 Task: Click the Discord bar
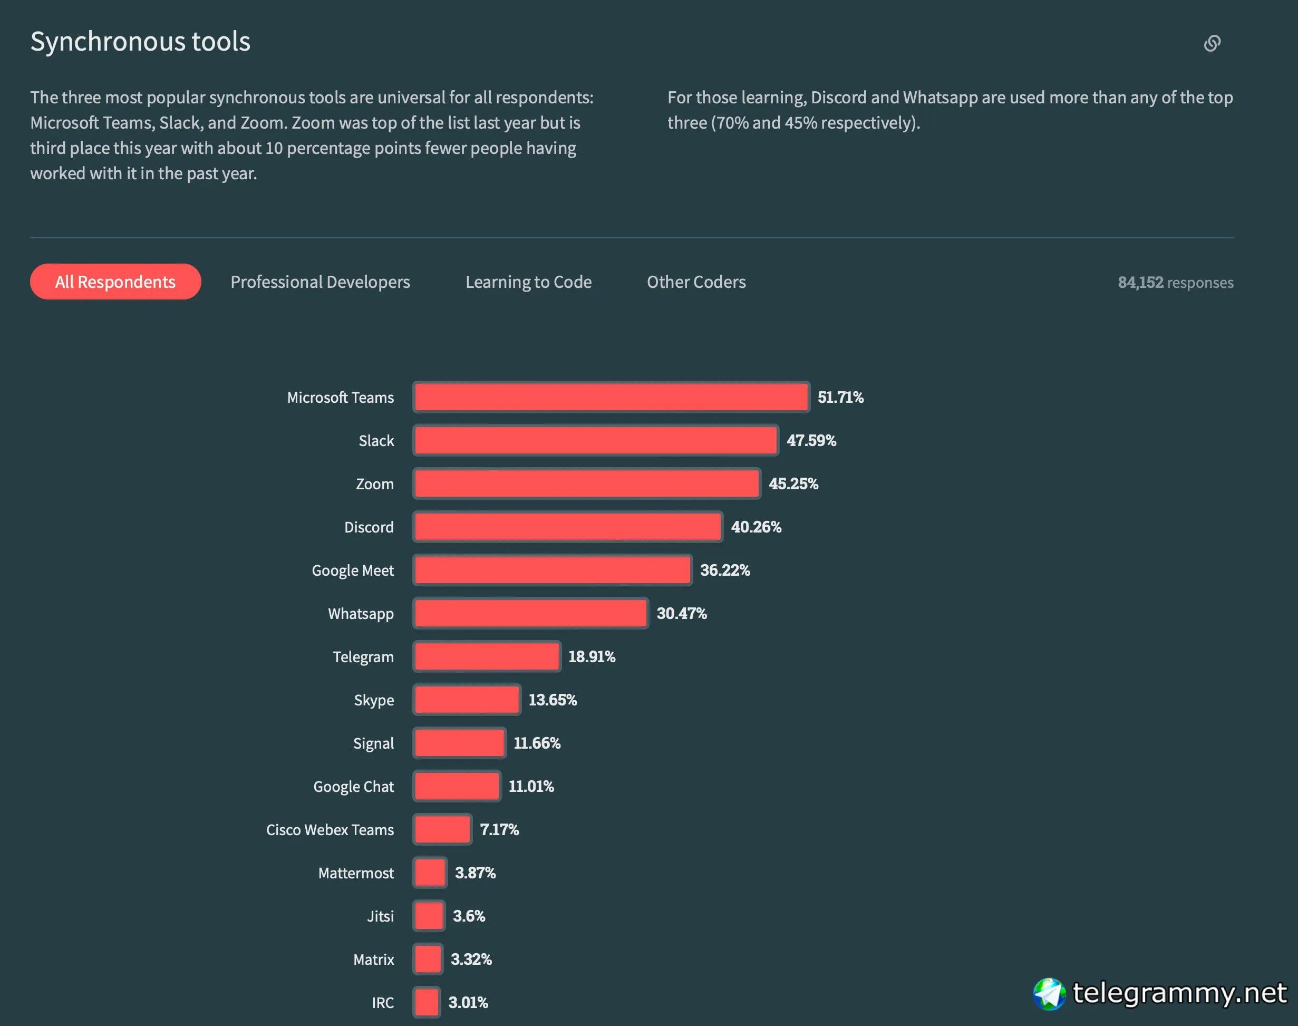568,527
